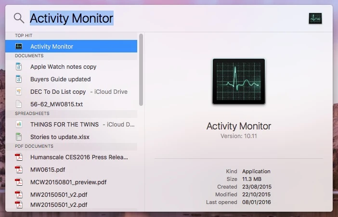The image size is (338, 217).
Task: Click the results list scrollbar
Action: pyautogui.click(x=141, y=70)
